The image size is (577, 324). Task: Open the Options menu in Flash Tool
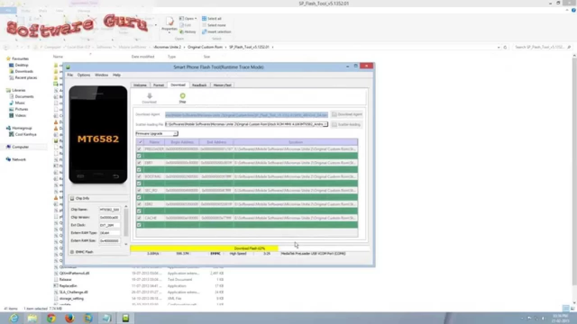(x=84, y=75)
